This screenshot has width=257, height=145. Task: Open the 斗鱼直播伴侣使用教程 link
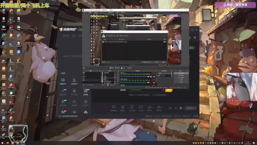(x=70, y=116)
